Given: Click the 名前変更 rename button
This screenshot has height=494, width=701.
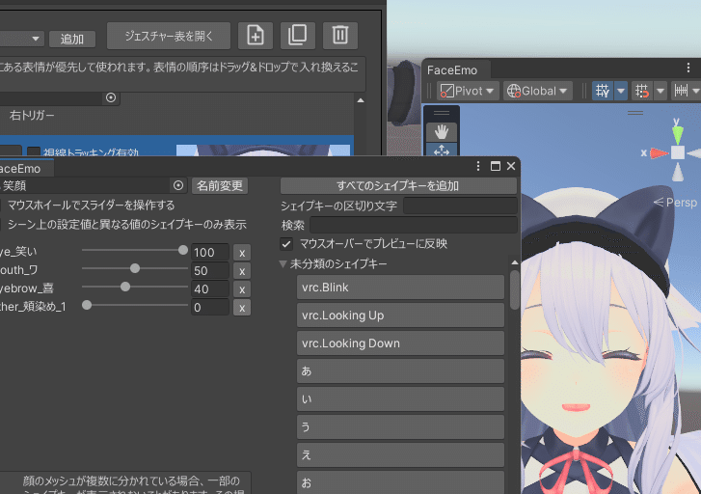Looking at the screenshot, I should point(220,185).
